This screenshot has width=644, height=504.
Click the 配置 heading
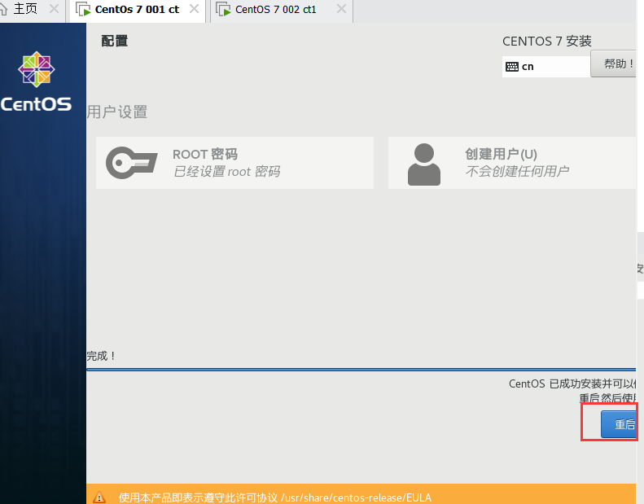click(x=114, y=41)
